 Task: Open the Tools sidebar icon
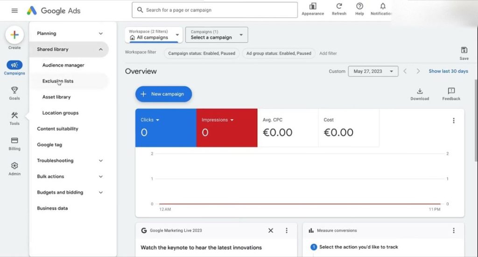14,116
